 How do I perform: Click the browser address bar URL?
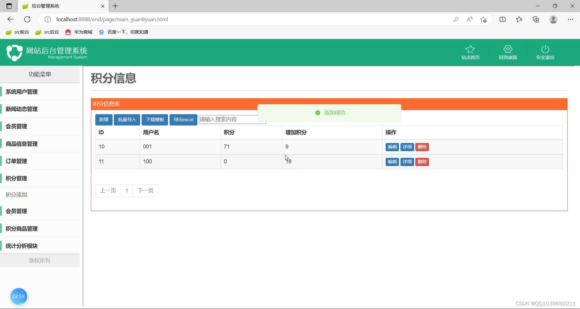[x=112, y=19]
